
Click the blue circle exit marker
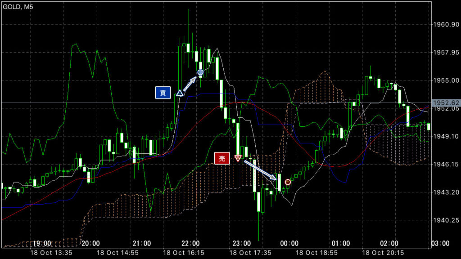pyautogui.click(x=200, y=72)
